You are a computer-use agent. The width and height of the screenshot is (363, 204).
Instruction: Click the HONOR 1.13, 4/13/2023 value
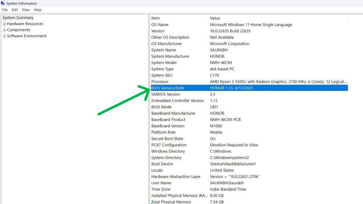[x=231, y=88]
